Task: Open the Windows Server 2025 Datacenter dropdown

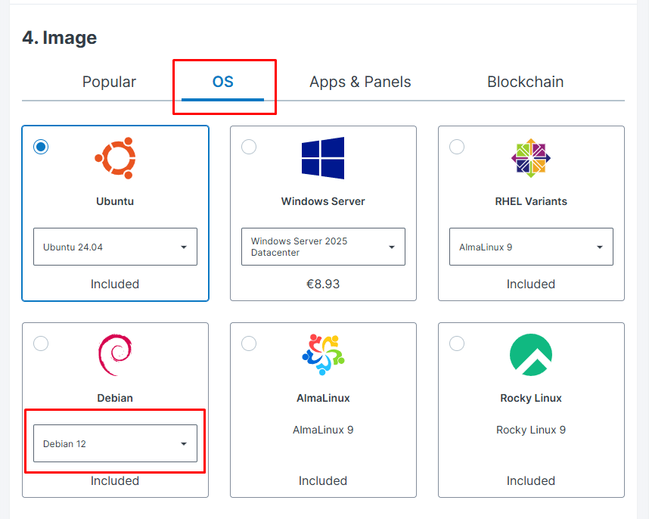Action: [x=323, y=247]
